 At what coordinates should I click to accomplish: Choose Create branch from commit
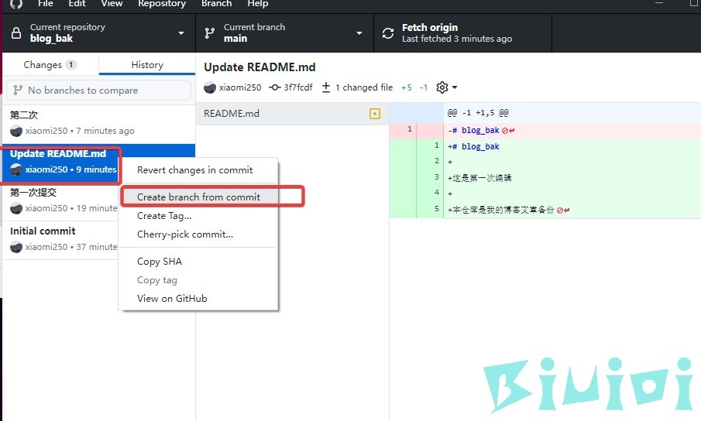(x=198, y=197)
